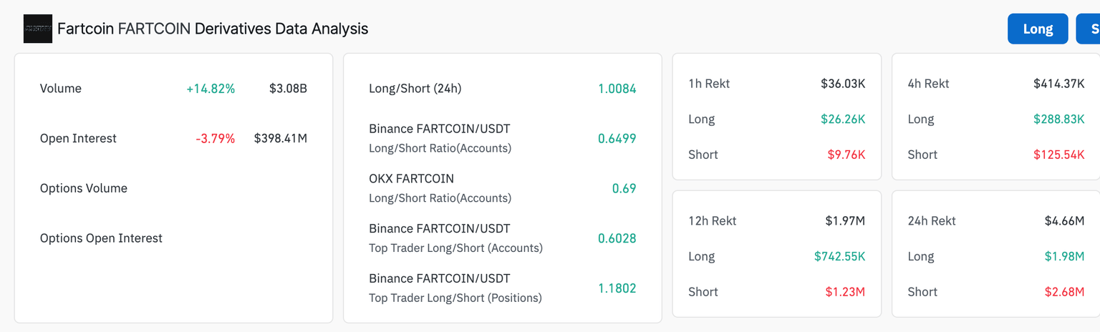Viewport: 1100px width, 332px height.
Task: Click the Long/Short (24h) ratio value 1.0084
Action: pos(617,89)
